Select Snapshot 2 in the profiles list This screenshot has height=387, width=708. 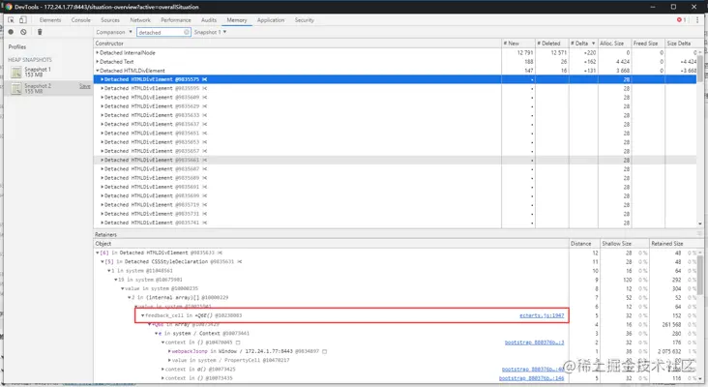[x=48, y=88]
